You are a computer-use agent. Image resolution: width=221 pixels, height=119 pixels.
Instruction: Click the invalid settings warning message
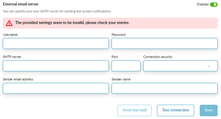tap(72, 22)
